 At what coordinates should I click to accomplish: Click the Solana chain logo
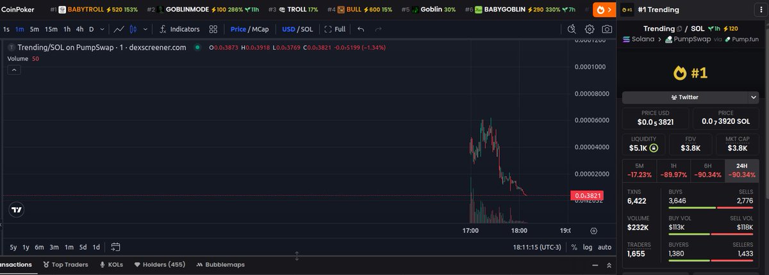pyautogui.click(x=627, y=39)
